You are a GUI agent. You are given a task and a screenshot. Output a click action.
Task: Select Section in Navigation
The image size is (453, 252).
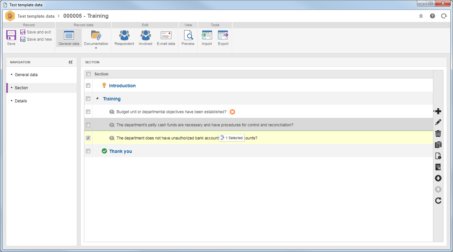pos(41,88)
